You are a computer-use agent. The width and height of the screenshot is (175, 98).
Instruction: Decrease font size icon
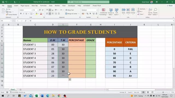(x=43, y=10)
